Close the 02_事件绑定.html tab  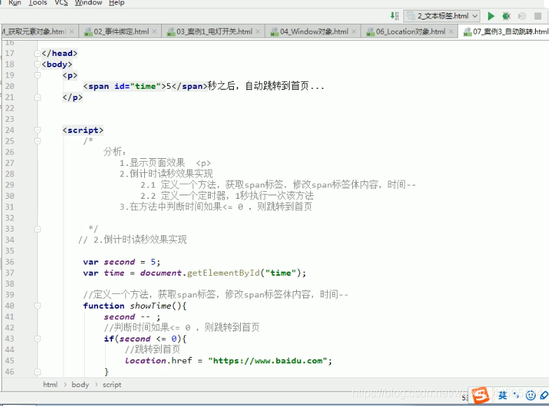pyautogui.click(x=154, y=31)
